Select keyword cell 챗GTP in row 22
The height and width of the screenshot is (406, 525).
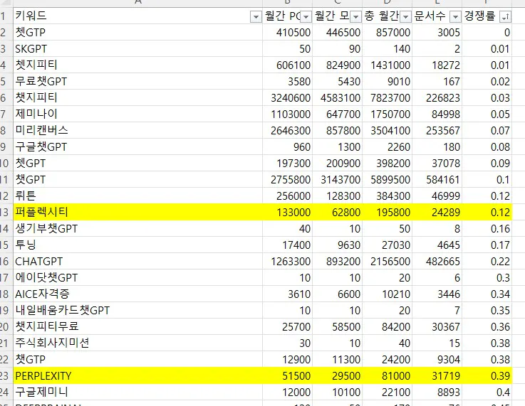tap(137, 360)
